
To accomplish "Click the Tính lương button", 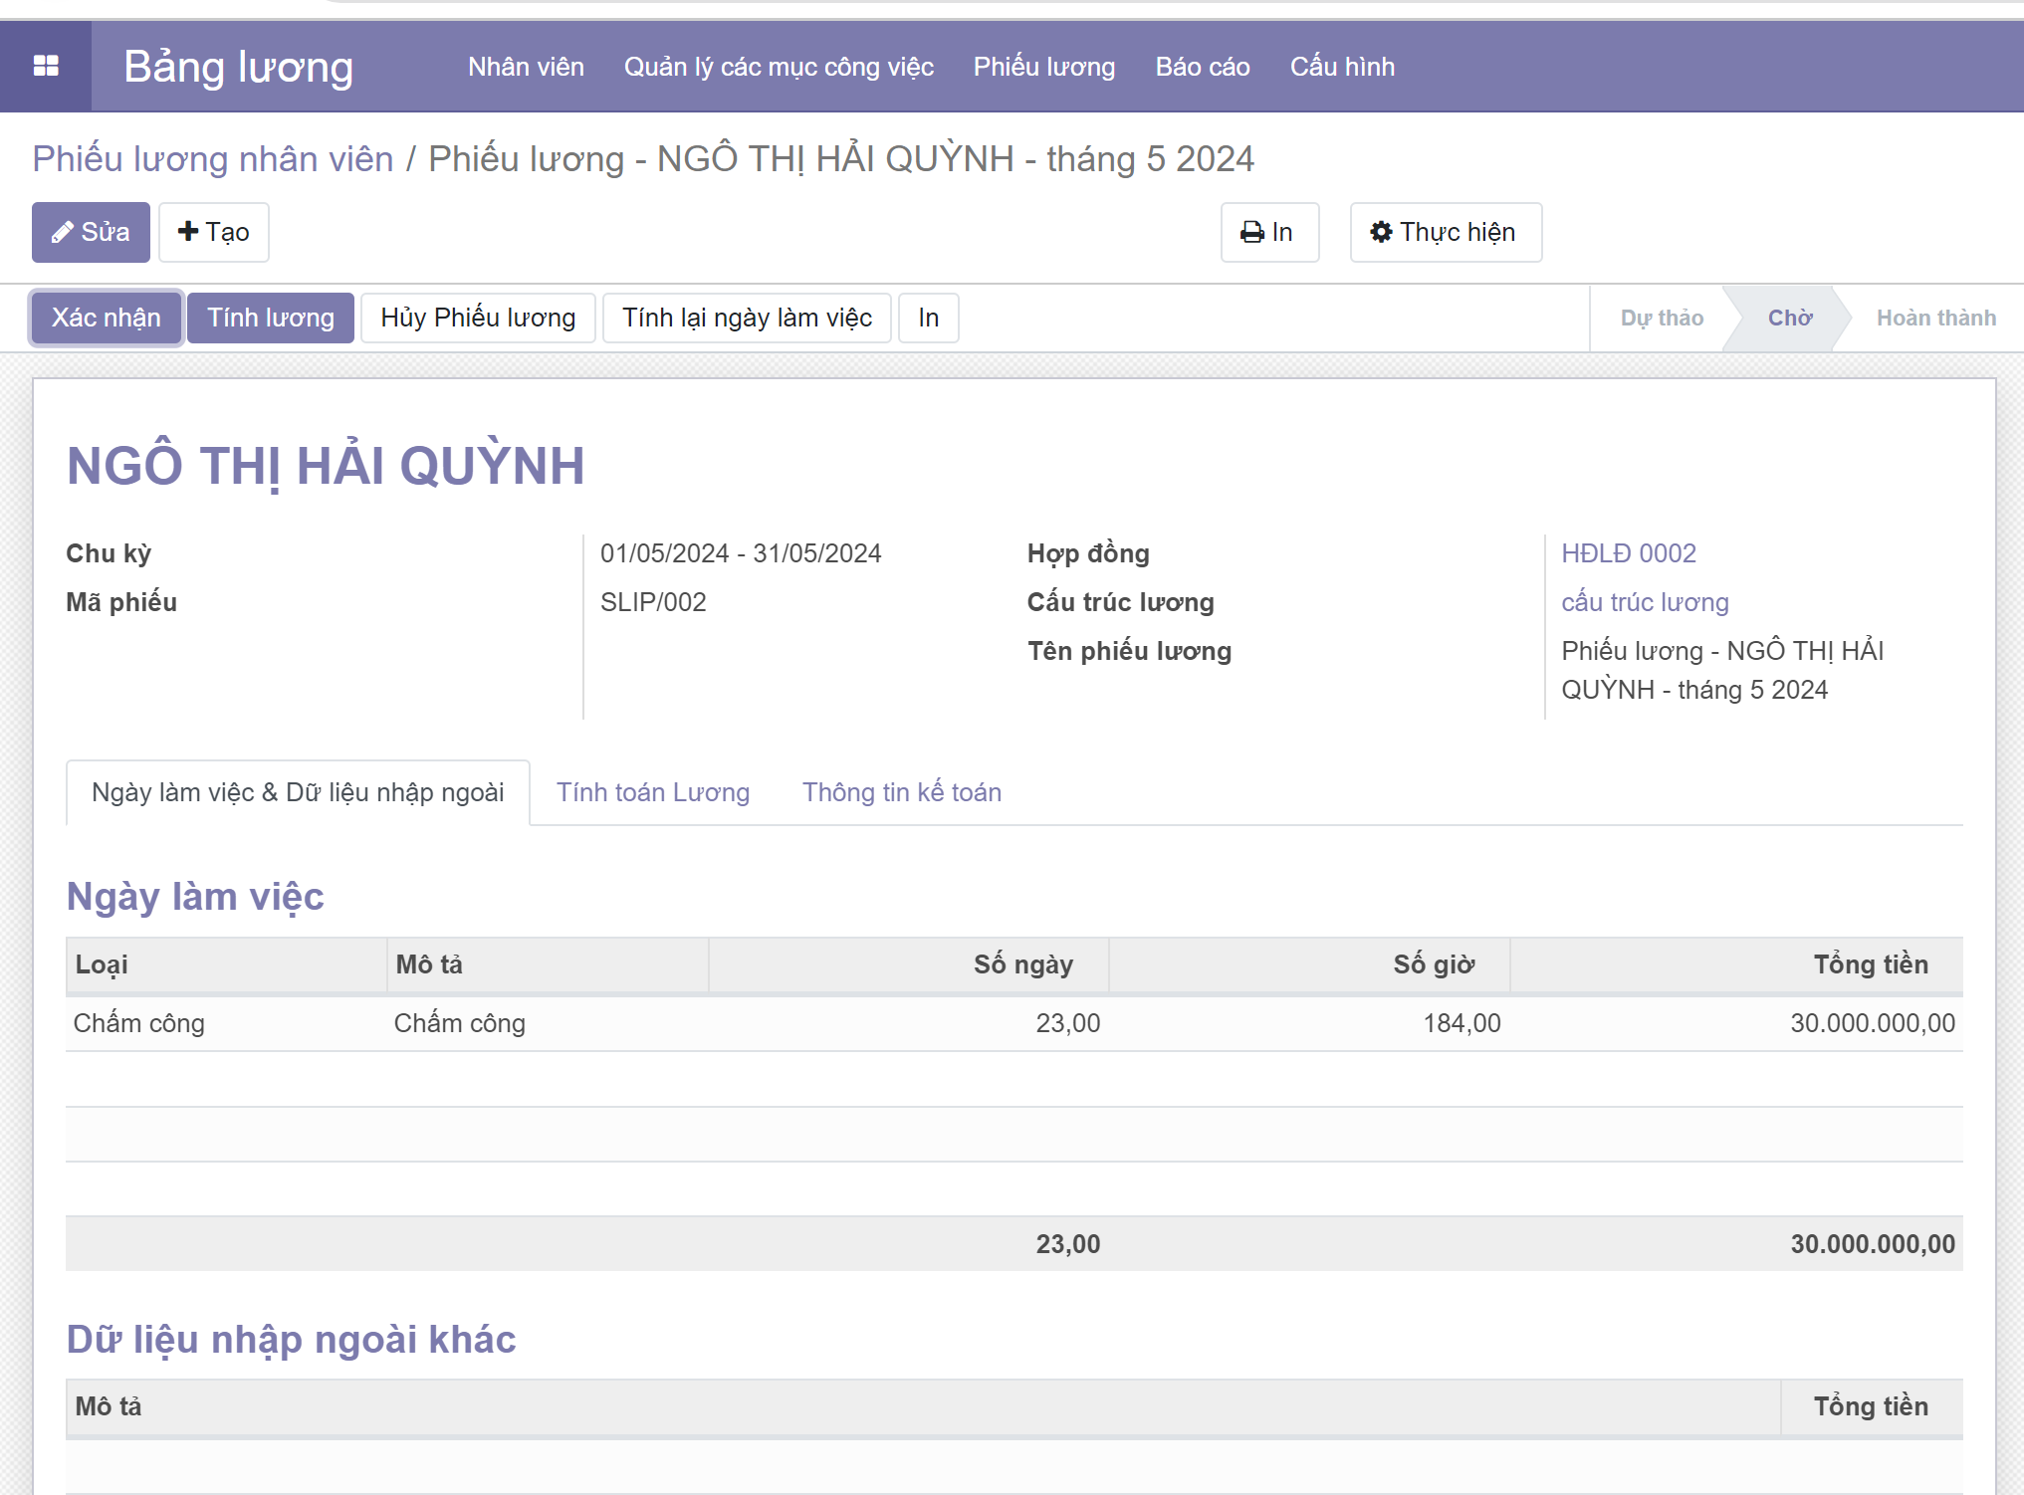I will [x=270, y=318].
